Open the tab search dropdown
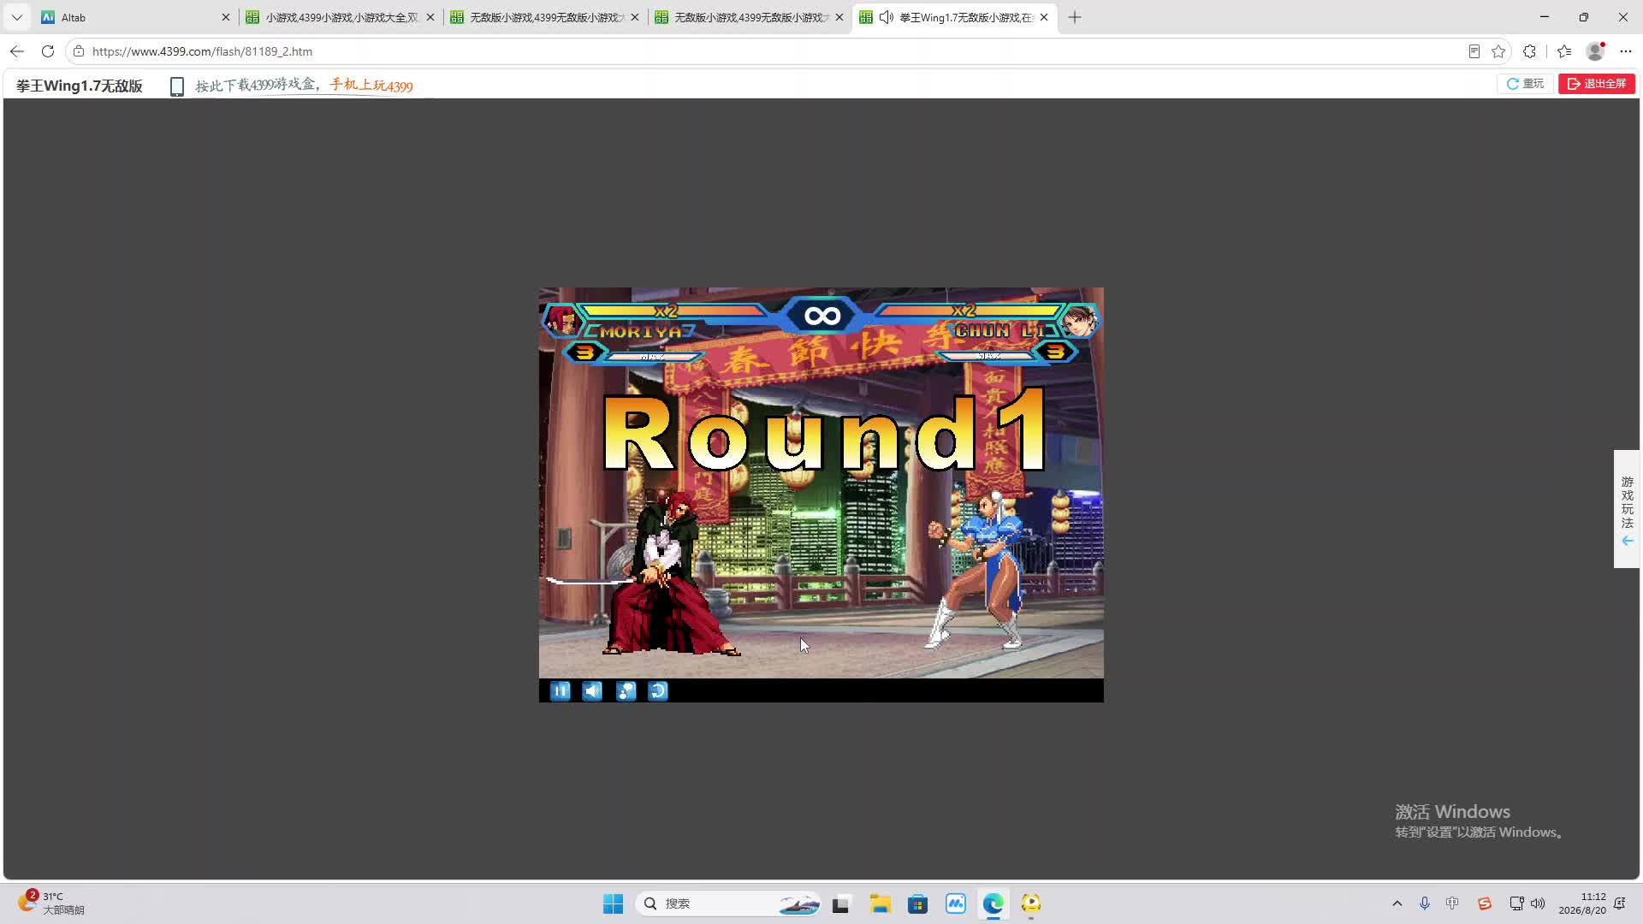Screen dimensions: 1643x924 [17, 17]
